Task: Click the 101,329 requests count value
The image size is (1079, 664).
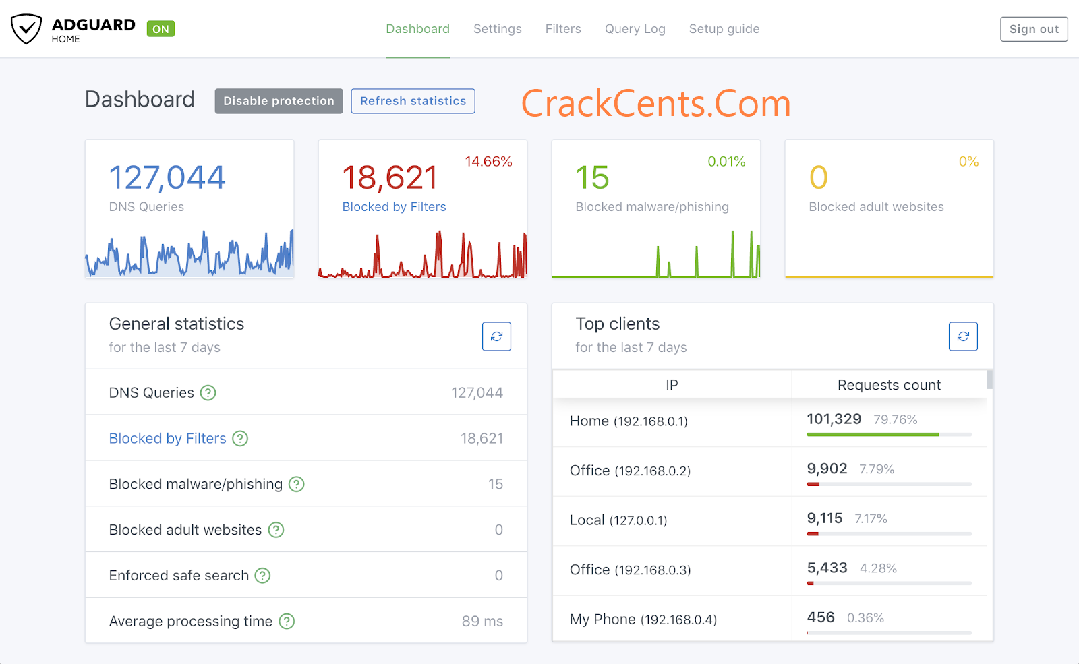Action: [834, 419]
